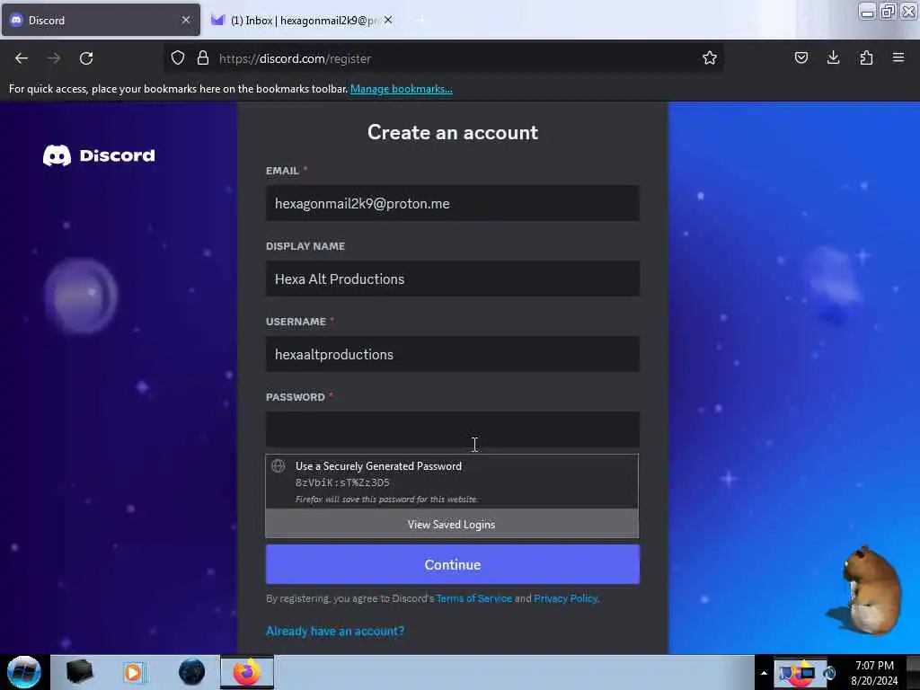Click the forward navigation arrow
Screen dimensions: 920x690
point(54,58)
